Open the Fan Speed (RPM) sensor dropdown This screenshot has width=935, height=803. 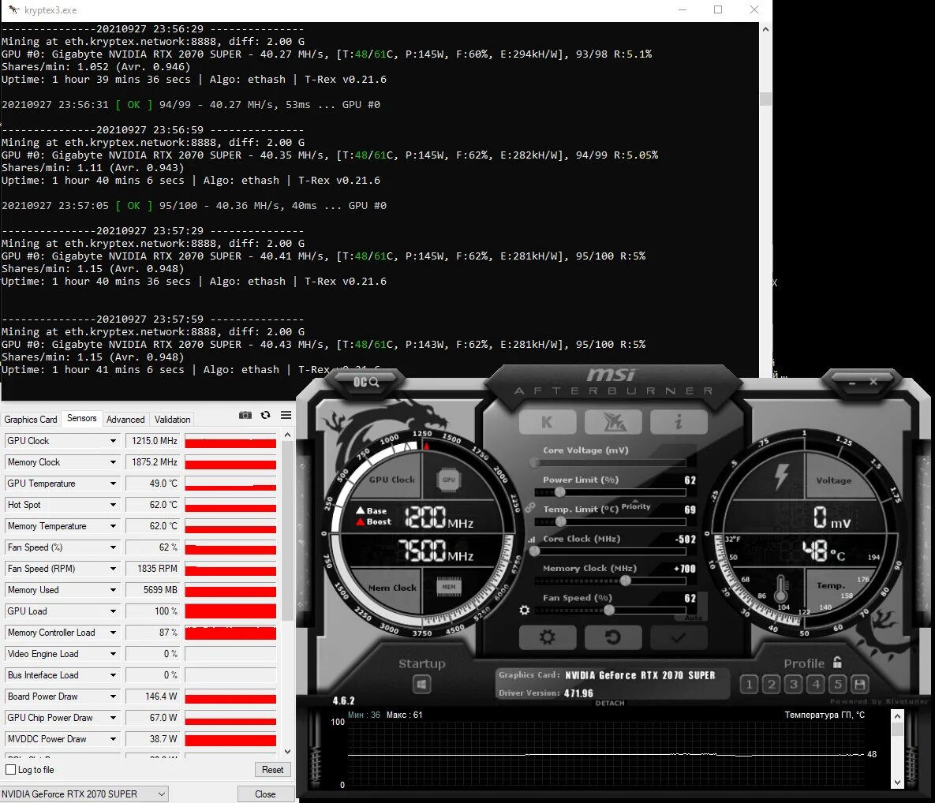pyautogui.click(x=113, y=569)
